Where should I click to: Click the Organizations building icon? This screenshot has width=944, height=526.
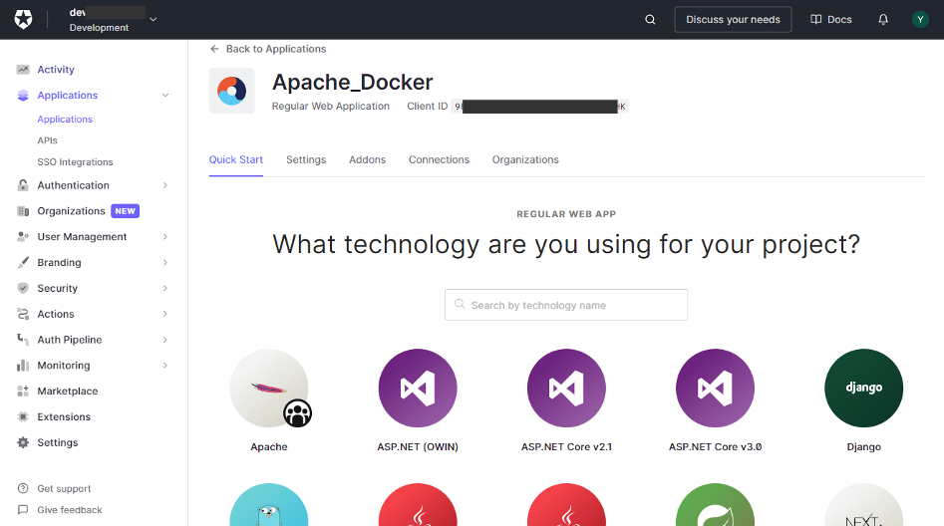click(x=23, y=211)
